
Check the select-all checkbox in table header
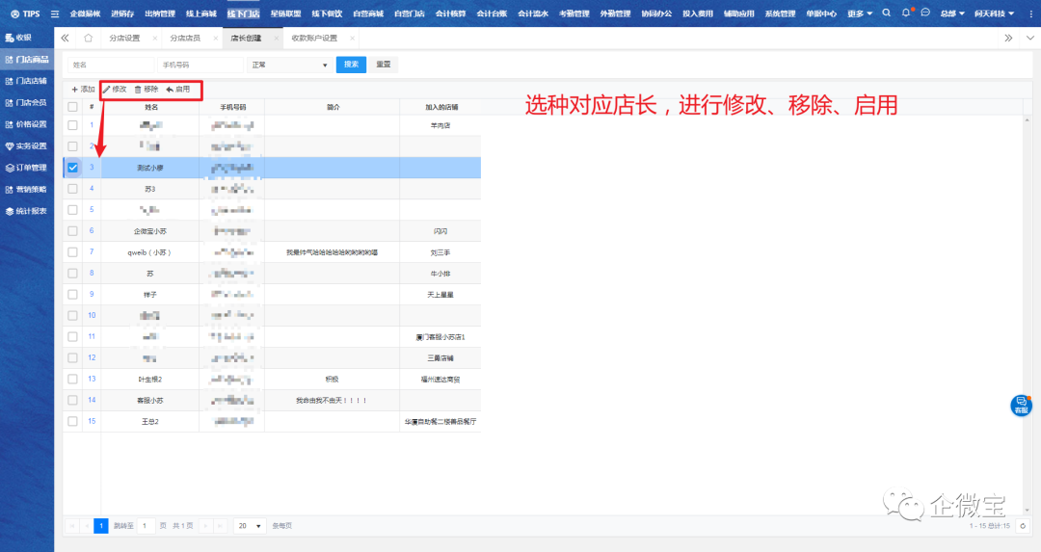(x=72, y=107)
